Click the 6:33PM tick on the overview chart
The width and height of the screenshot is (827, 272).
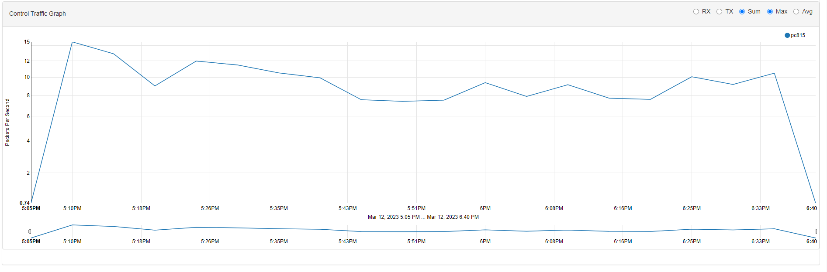761,241
